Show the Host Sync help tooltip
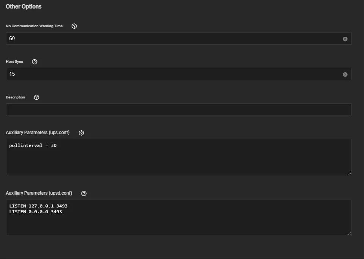Image resolution: width=364 pixels, height=259 pixels. [34, 62]
